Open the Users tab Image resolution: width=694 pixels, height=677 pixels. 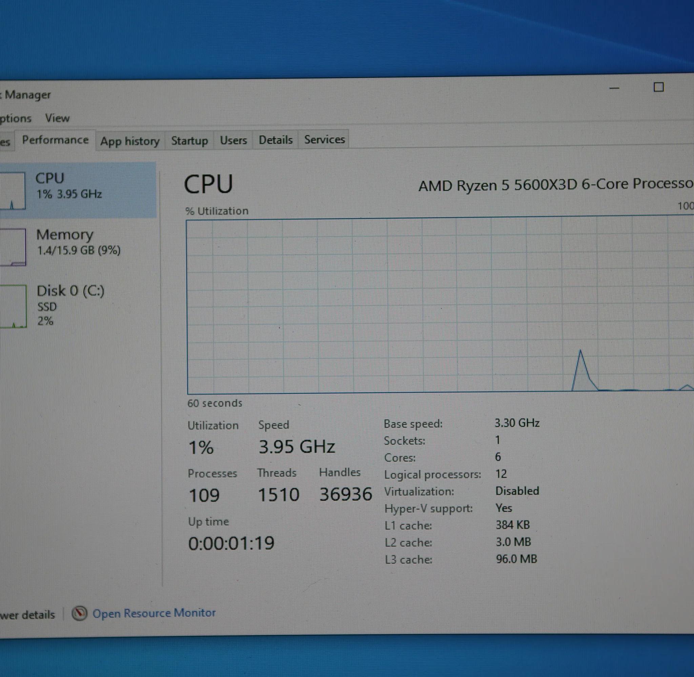233,140
